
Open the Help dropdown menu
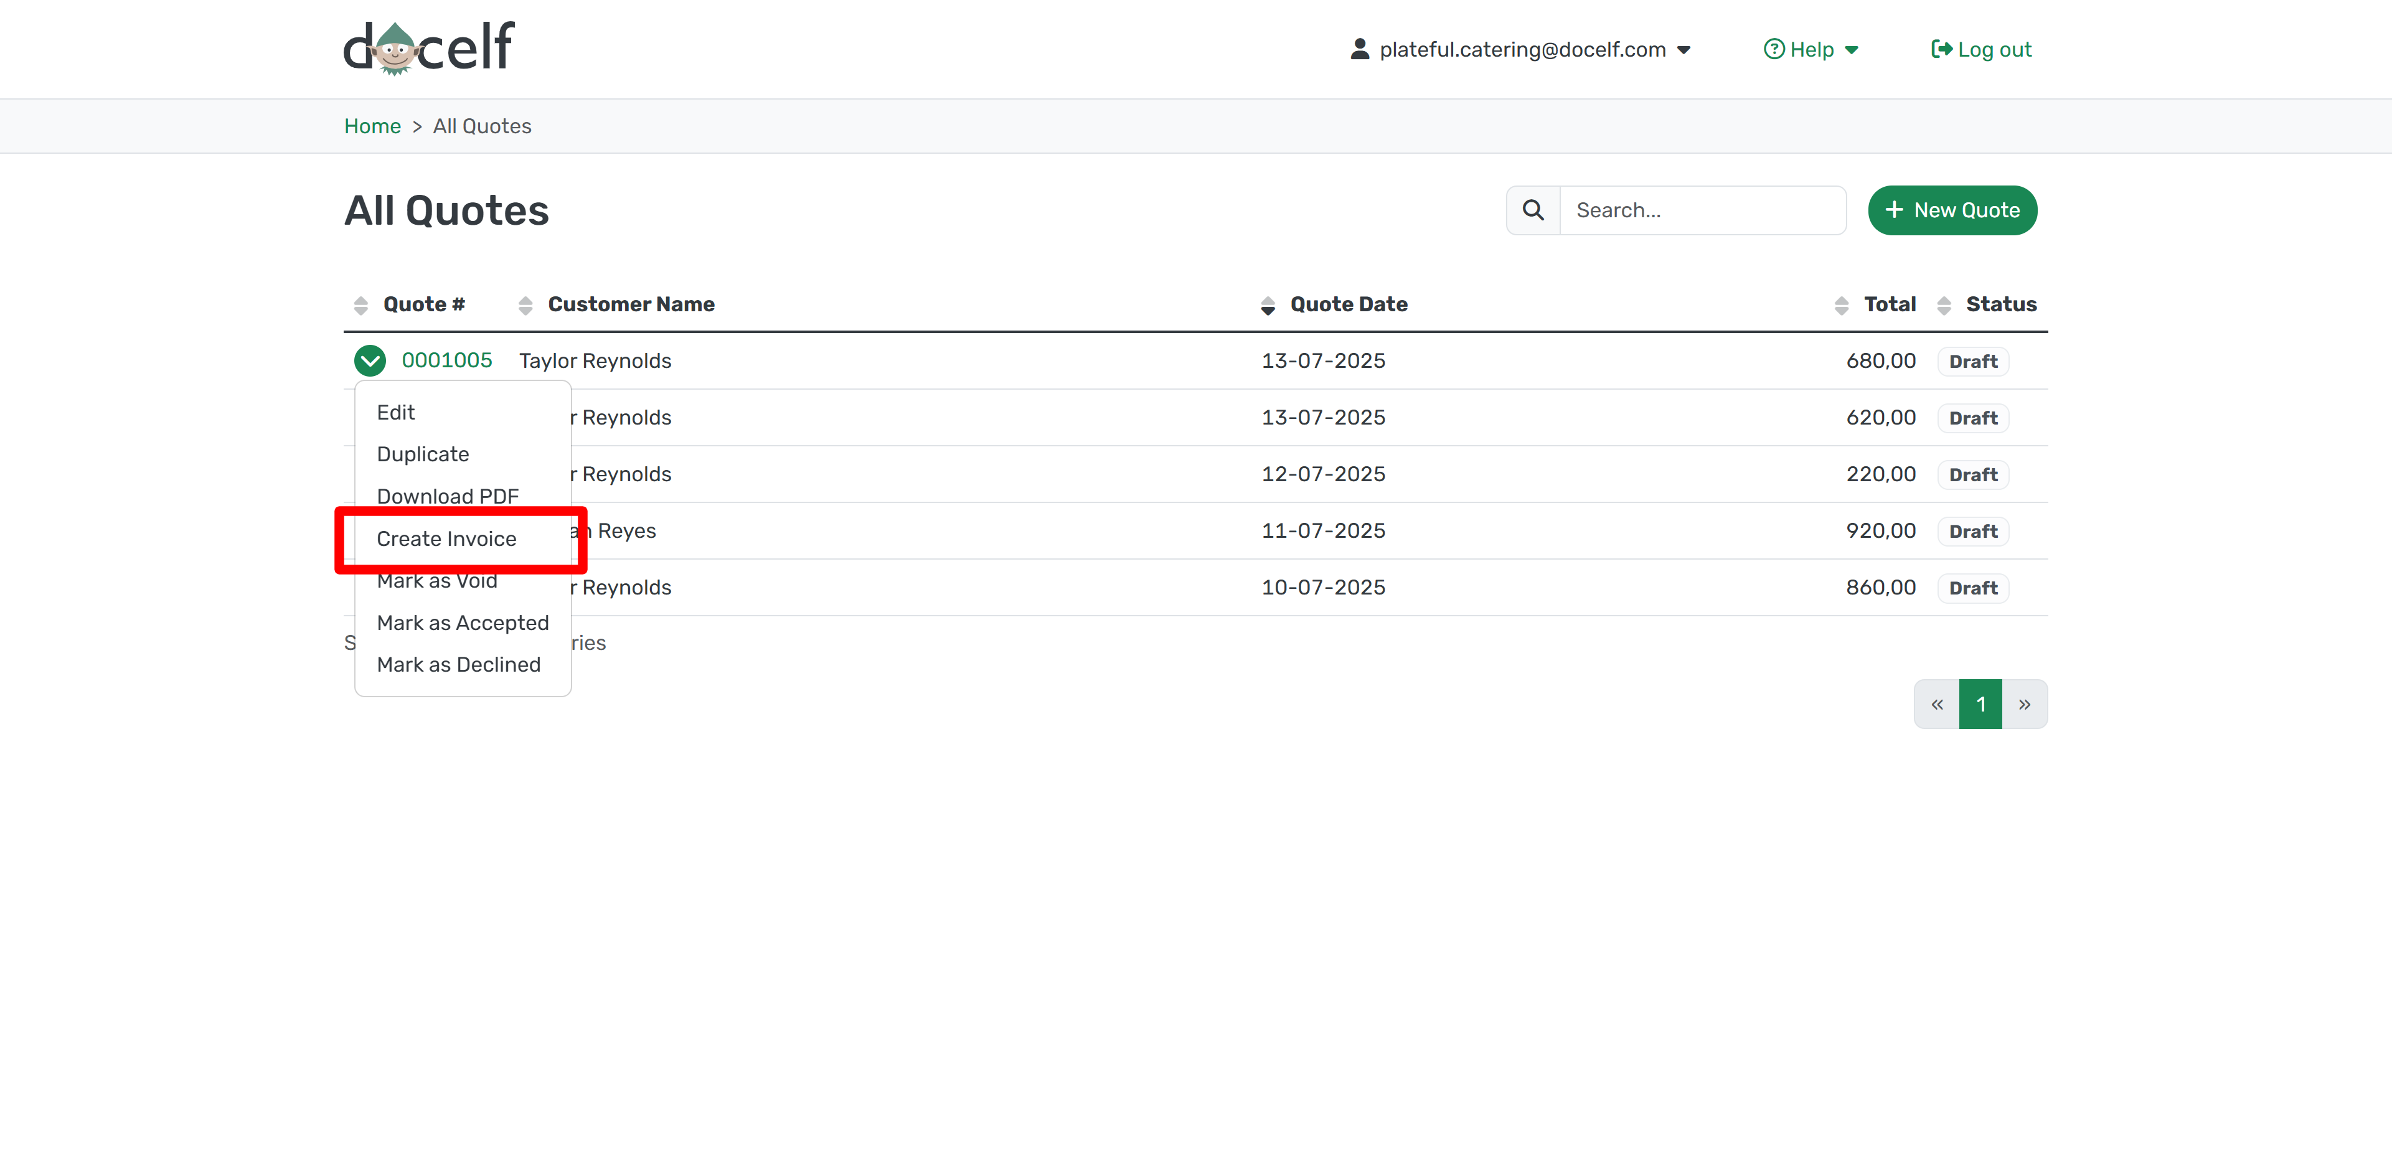(1810, 49)
